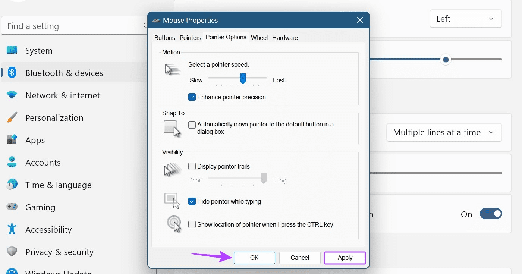Click the Slow label by speed slider
Image resolution: width=522 pixels, height=274 pixels.
196,80
